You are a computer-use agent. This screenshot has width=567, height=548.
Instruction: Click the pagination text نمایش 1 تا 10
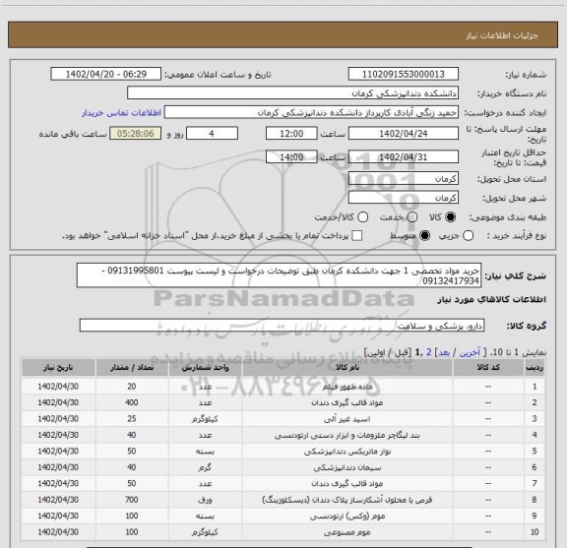pos(518,352)
